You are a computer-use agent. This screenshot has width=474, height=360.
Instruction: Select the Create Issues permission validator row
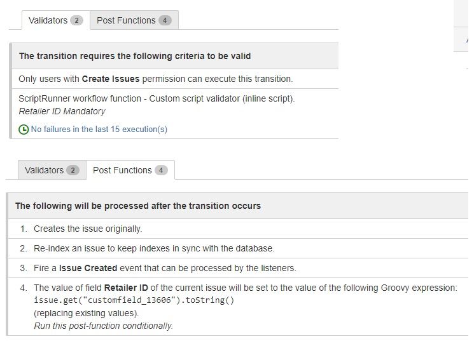175,79
